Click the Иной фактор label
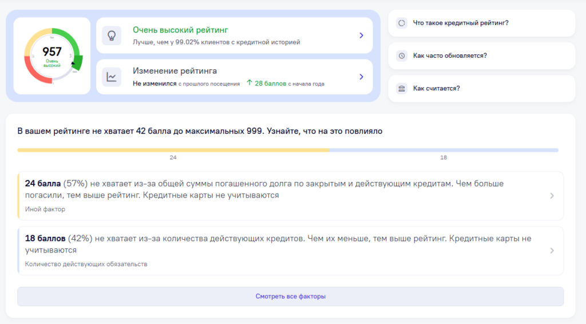The width and height of the screenshot is (586, 324). (45, 210)
